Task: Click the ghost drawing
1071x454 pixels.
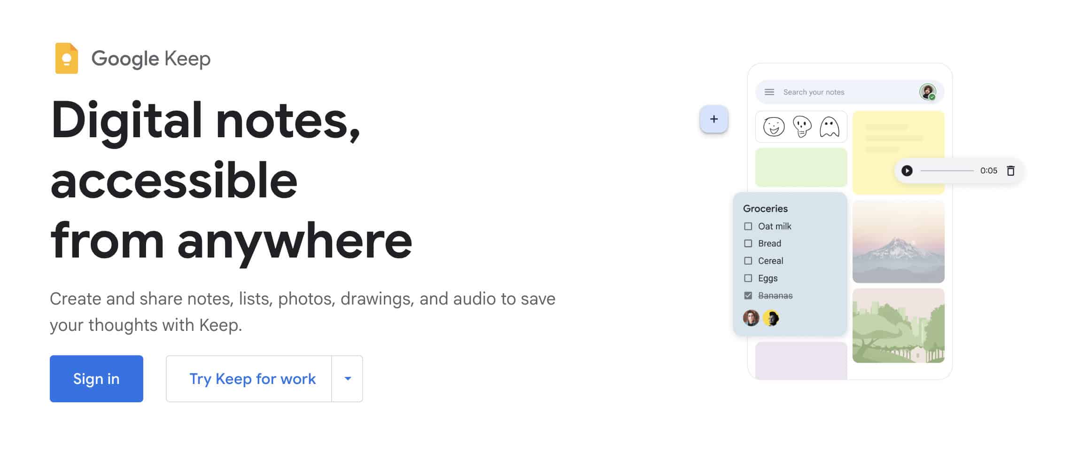Action: click(830, 127)
